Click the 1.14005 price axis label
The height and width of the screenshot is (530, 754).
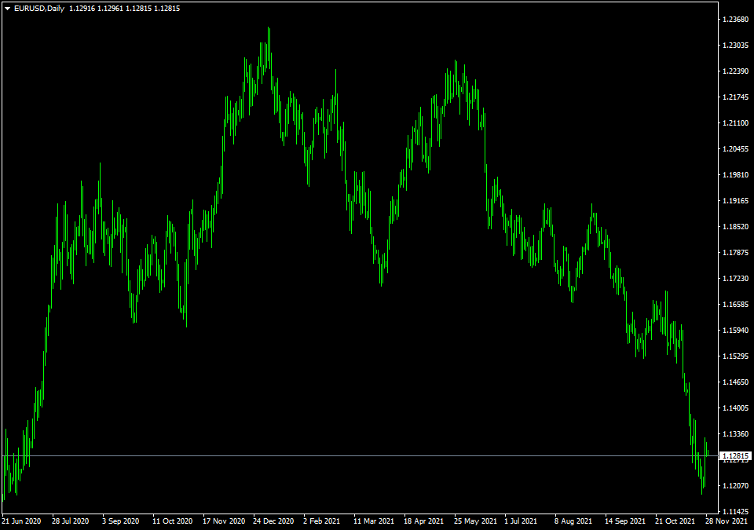coord(736,408)
